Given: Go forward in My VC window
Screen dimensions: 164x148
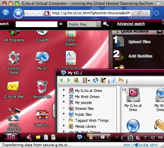Looking at the screenshot, I should point(69,80).
